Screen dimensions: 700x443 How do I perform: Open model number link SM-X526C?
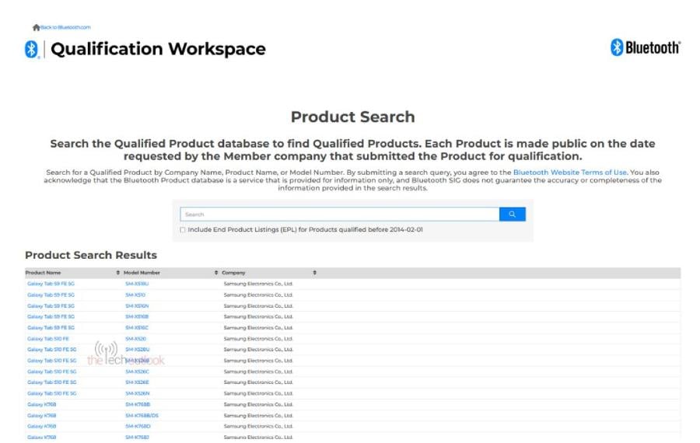coord(137,371)
